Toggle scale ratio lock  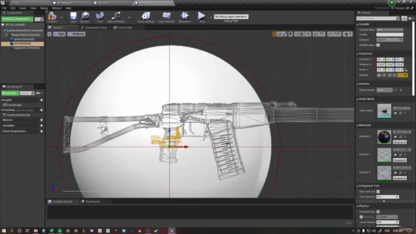(406, 70)
